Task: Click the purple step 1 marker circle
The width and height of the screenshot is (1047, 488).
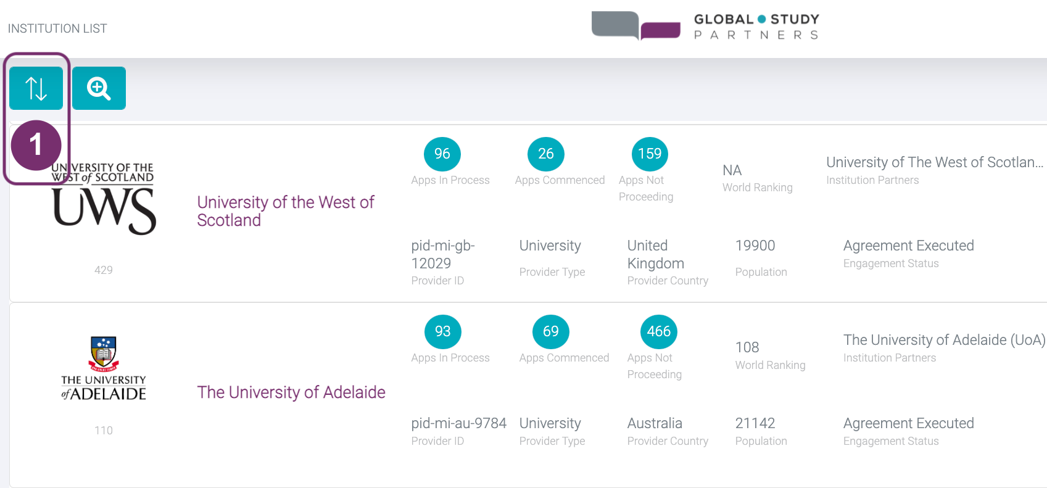Action: coord(36,145)
